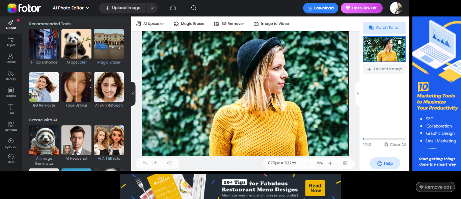Select the AI Skin Retouch tool

pos(109,90)
